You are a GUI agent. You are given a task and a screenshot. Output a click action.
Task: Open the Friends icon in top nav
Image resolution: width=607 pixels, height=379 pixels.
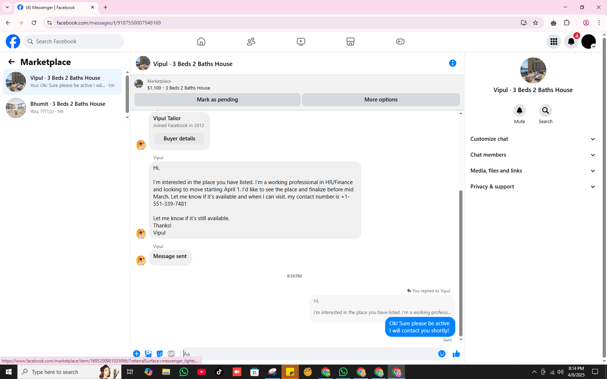pyautogui.click(x=251, y=42)
